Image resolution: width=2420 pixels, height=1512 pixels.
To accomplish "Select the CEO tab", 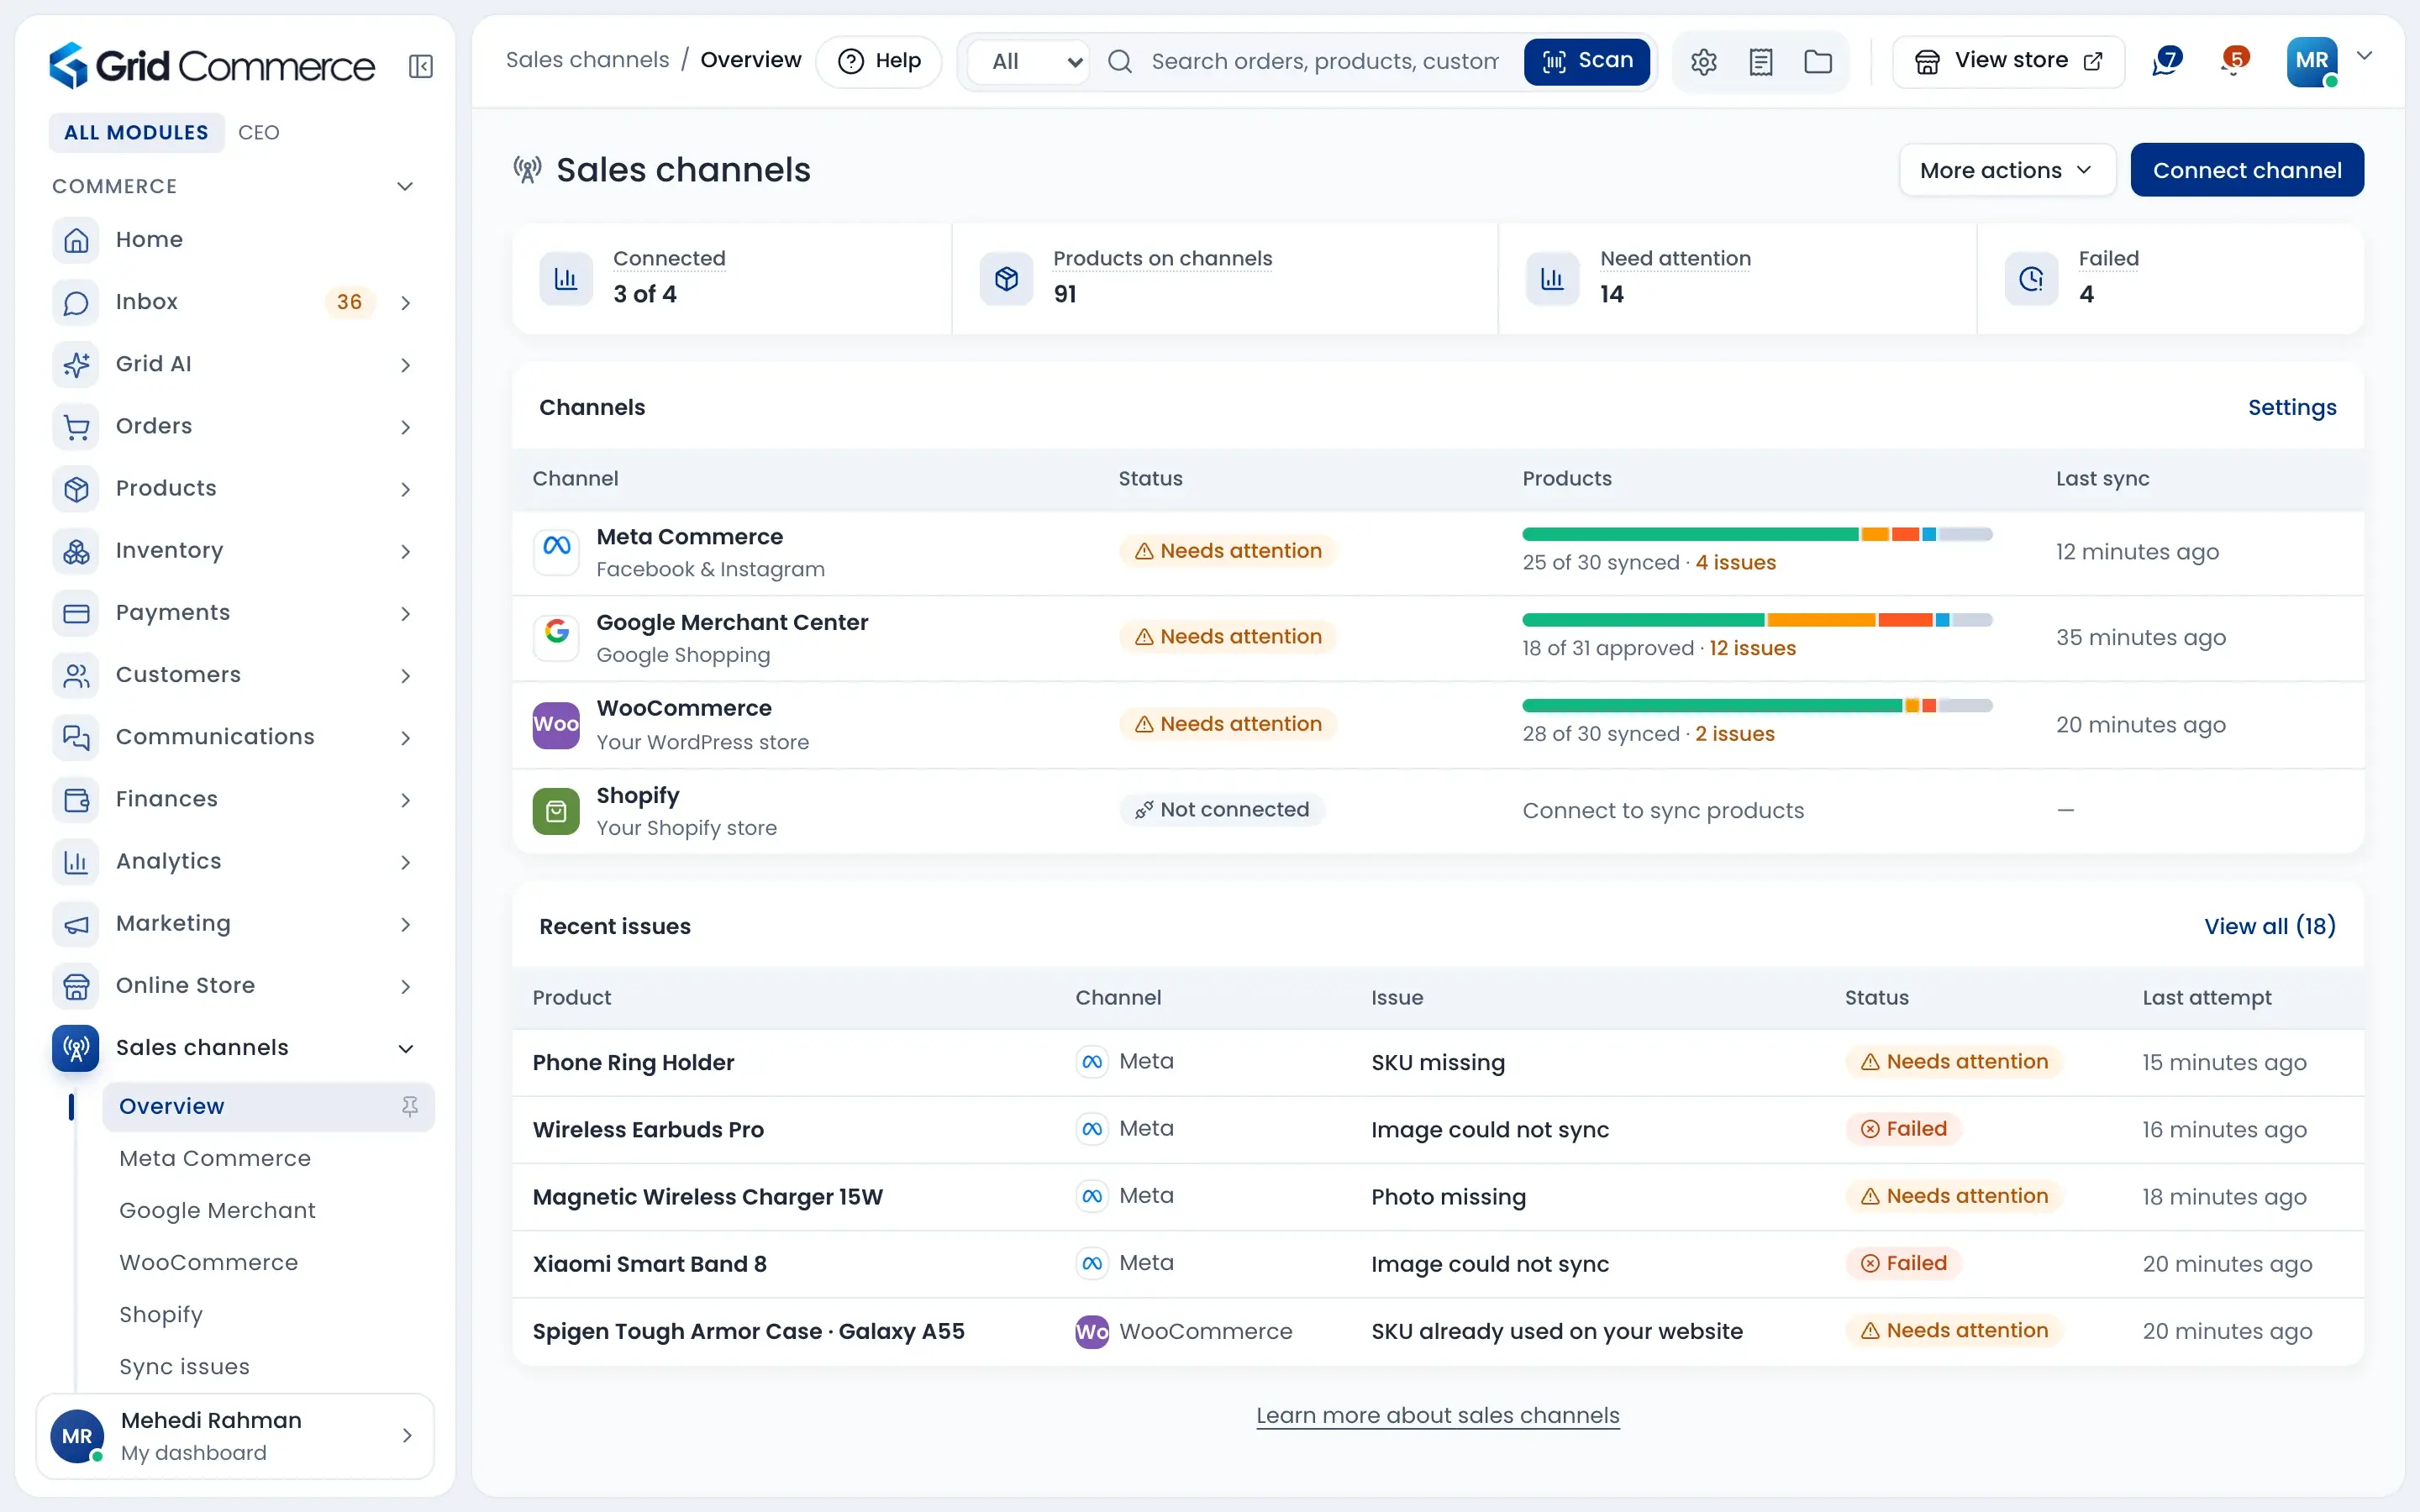I will coord(259,132).
